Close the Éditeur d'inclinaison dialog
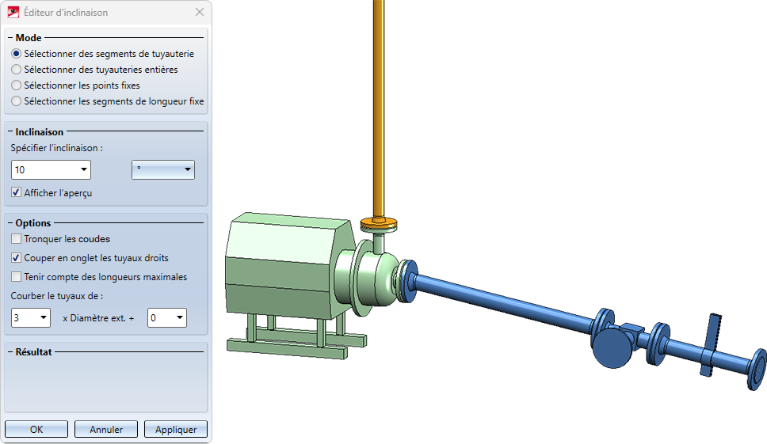767x444 pixels. click(x=199, y=13)
